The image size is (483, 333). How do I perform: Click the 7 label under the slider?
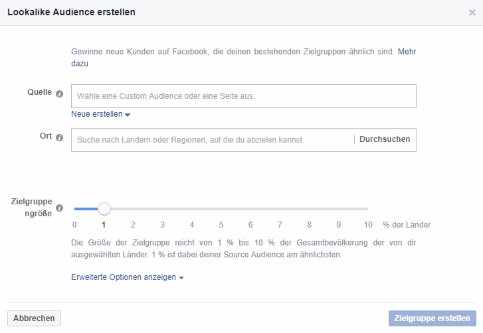(280, 224)
